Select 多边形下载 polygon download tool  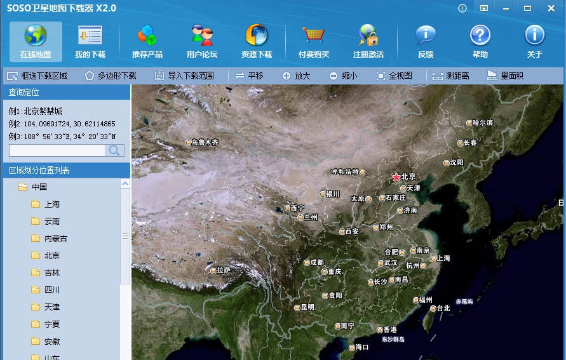click(111, 76)
